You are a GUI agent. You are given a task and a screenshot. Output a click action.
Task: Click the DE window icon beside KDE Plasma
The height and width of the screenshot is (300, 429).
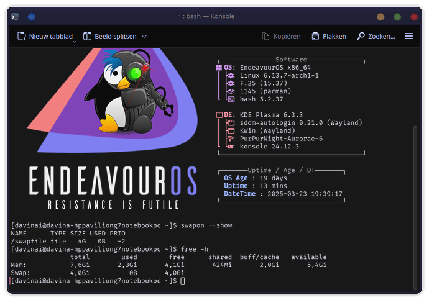(219, 115)
